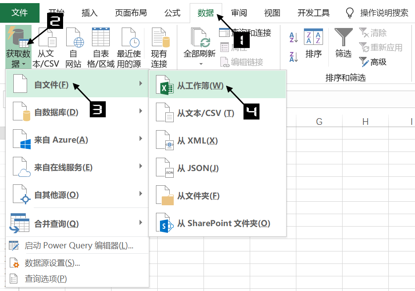Choose 从 XML(X) in the submenu
415x291 pixels.
pos(218,140)
